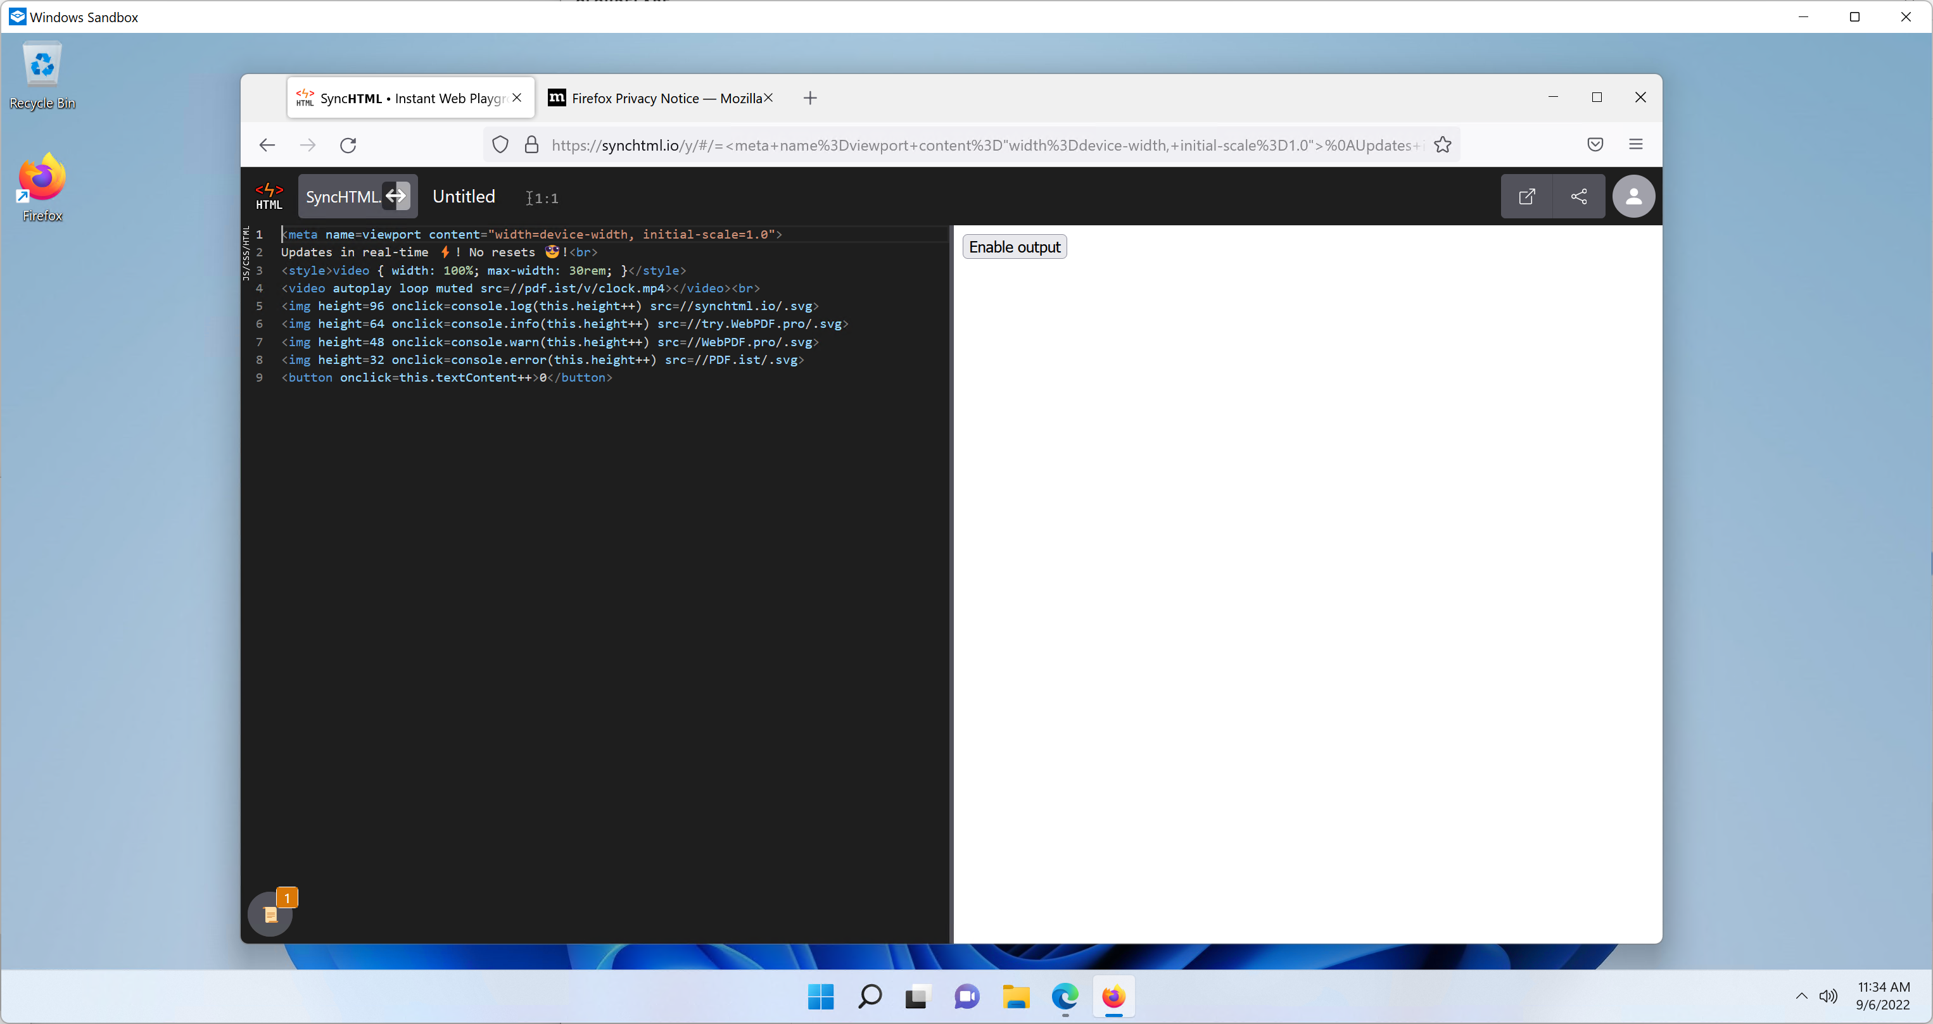This screenshot has height=1024, width=1933.
Task: Click the SyncHTML logo icon
Action: click(x=269, y=196)
